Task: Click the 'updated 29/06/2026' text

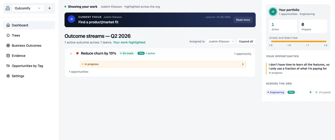Action: point(218,17)
